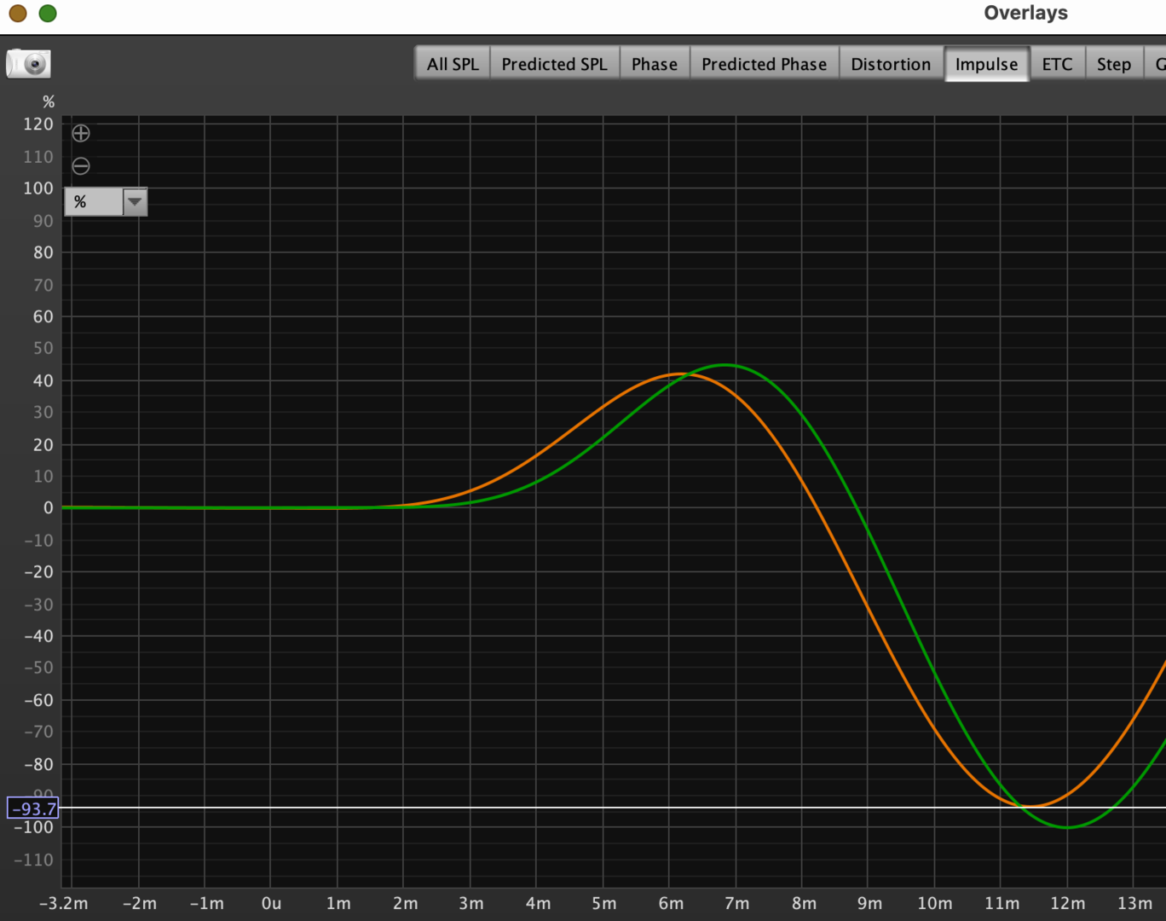The width and height of the screenshot is (1166, 921).
Task: Select the Distortion tab
Action: point(891,64)
